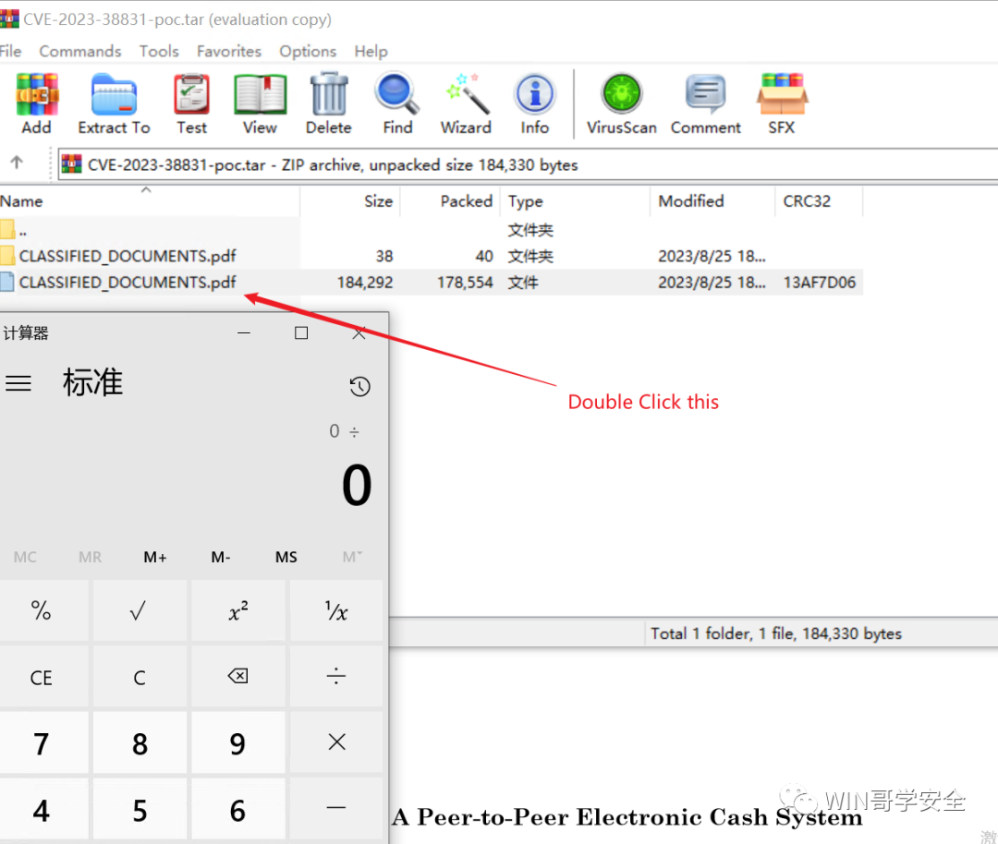
Task: Click the square root key
Action: coord(140,610)
